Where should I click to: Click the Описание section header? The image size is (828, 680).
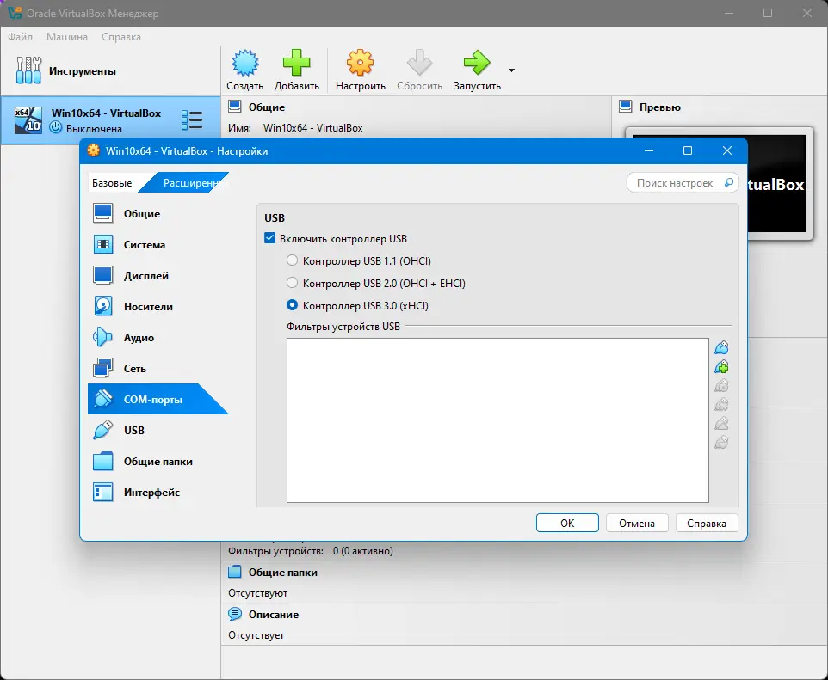coord(274,615)
